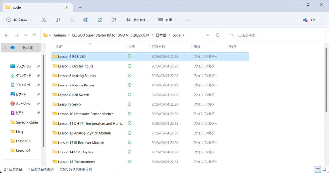Screen dimensions: 329x173
Task: Open the 並べ替え sort dropdown
Action: (138, 20)
